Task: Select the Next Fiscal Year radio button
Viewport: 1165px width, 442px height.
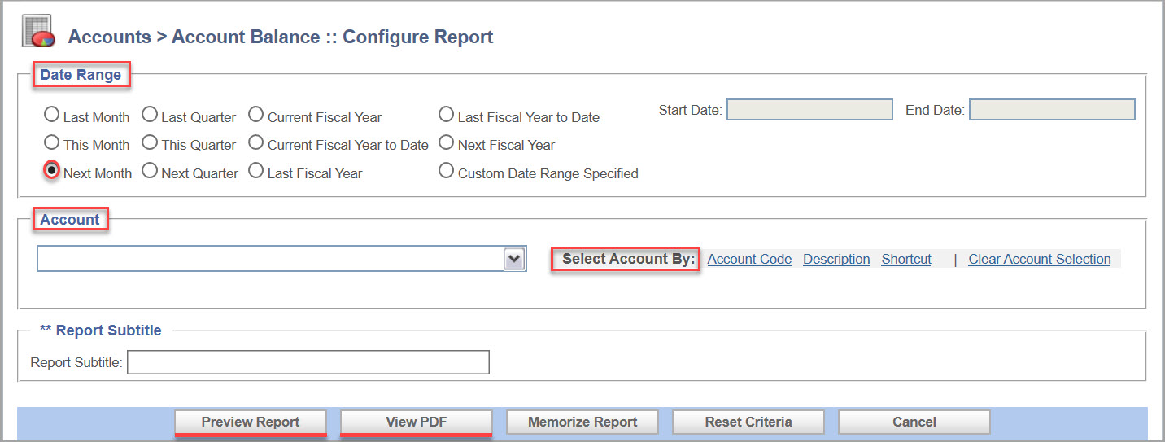Action: (446, 142)
